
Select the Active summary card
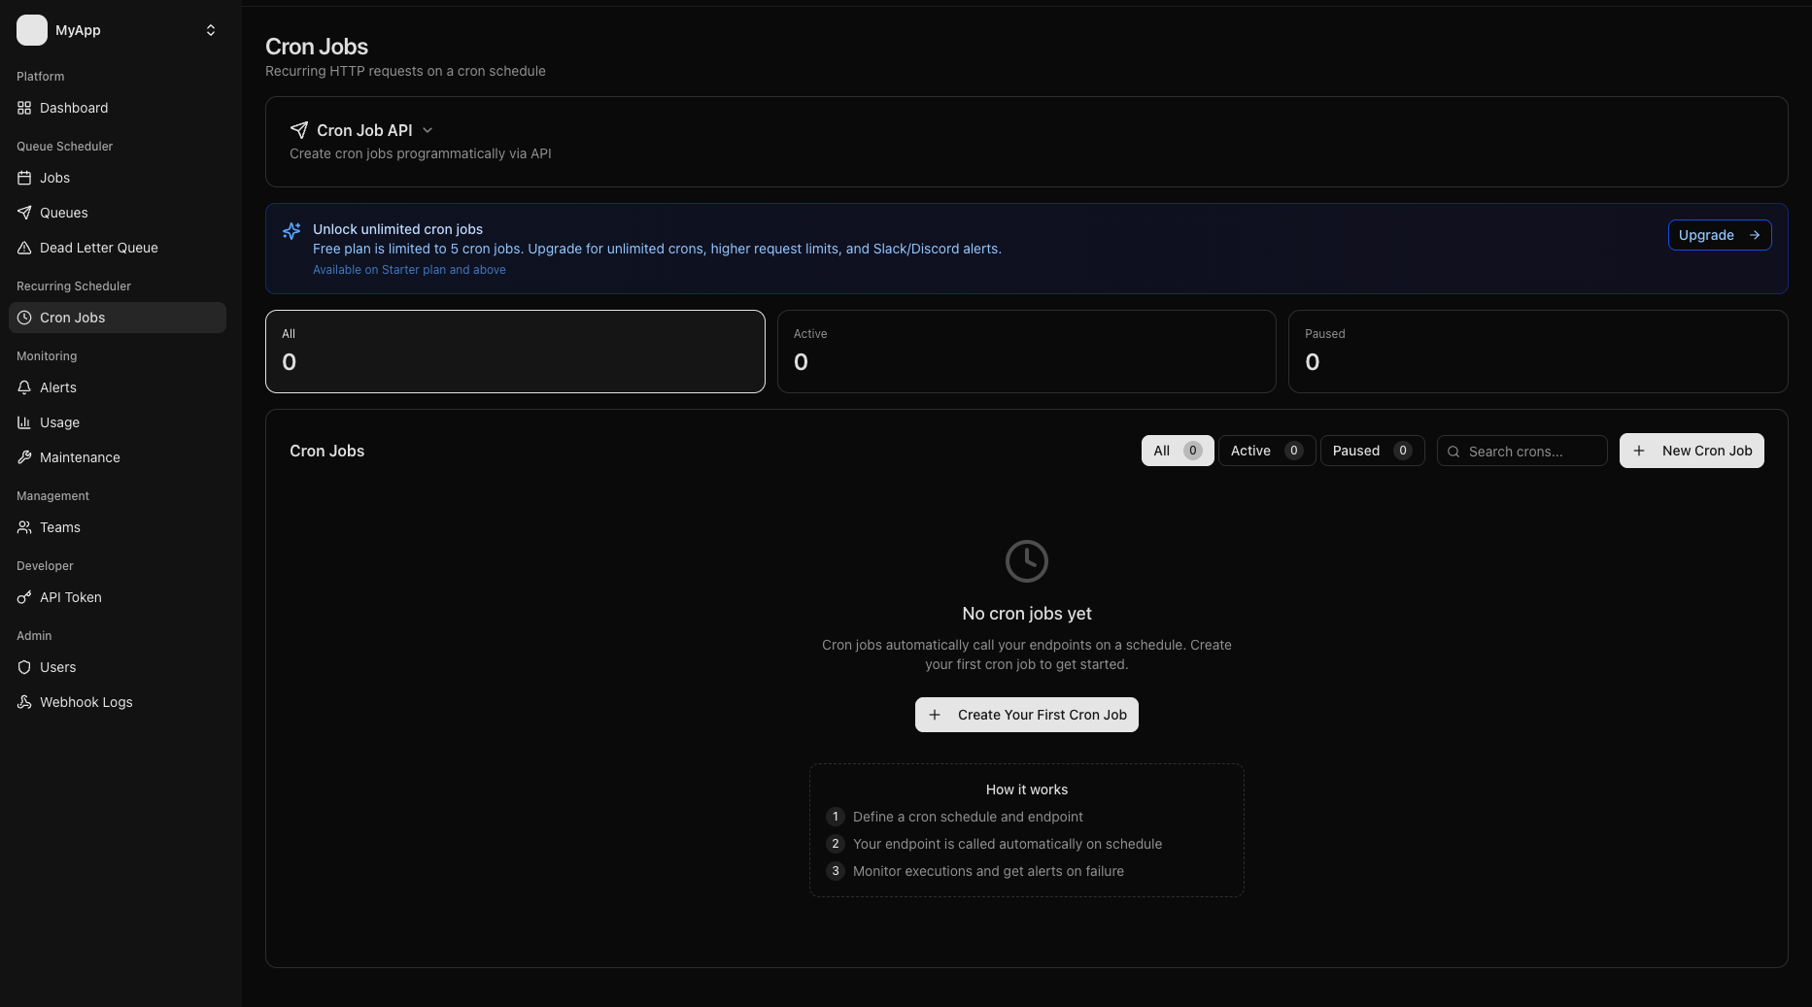point(1027,352)
